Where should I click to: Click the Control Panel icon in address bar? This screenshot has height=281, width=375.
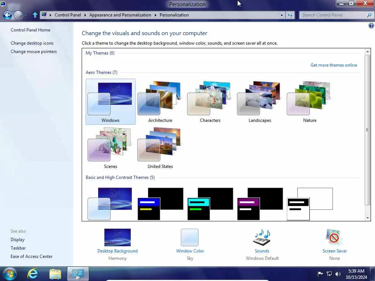[x=44, y=15]
